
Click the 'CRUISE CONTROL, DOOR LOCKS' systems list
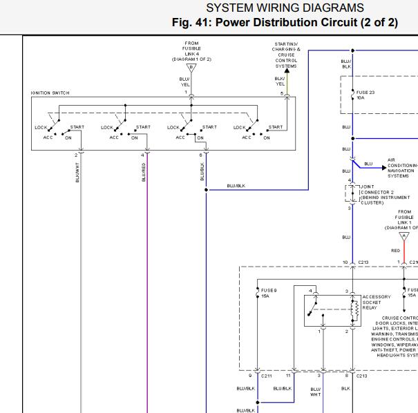395,336
